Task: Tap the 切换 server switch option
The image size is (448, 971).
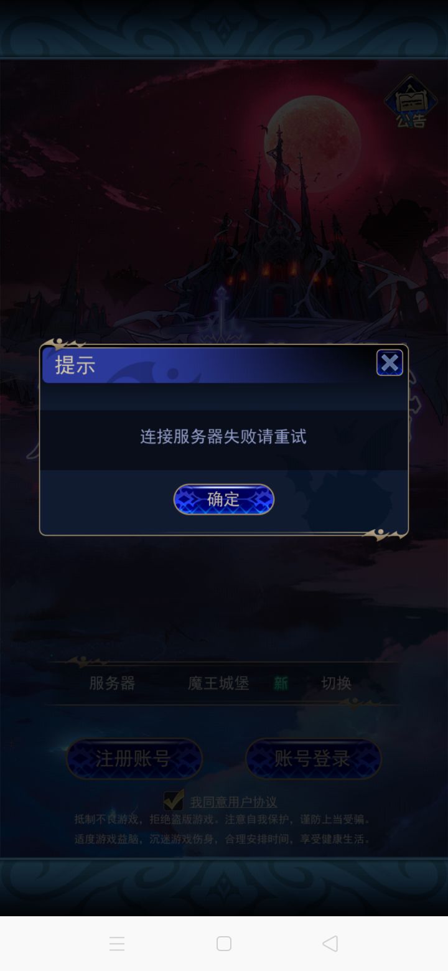Action: coord(336,683)
